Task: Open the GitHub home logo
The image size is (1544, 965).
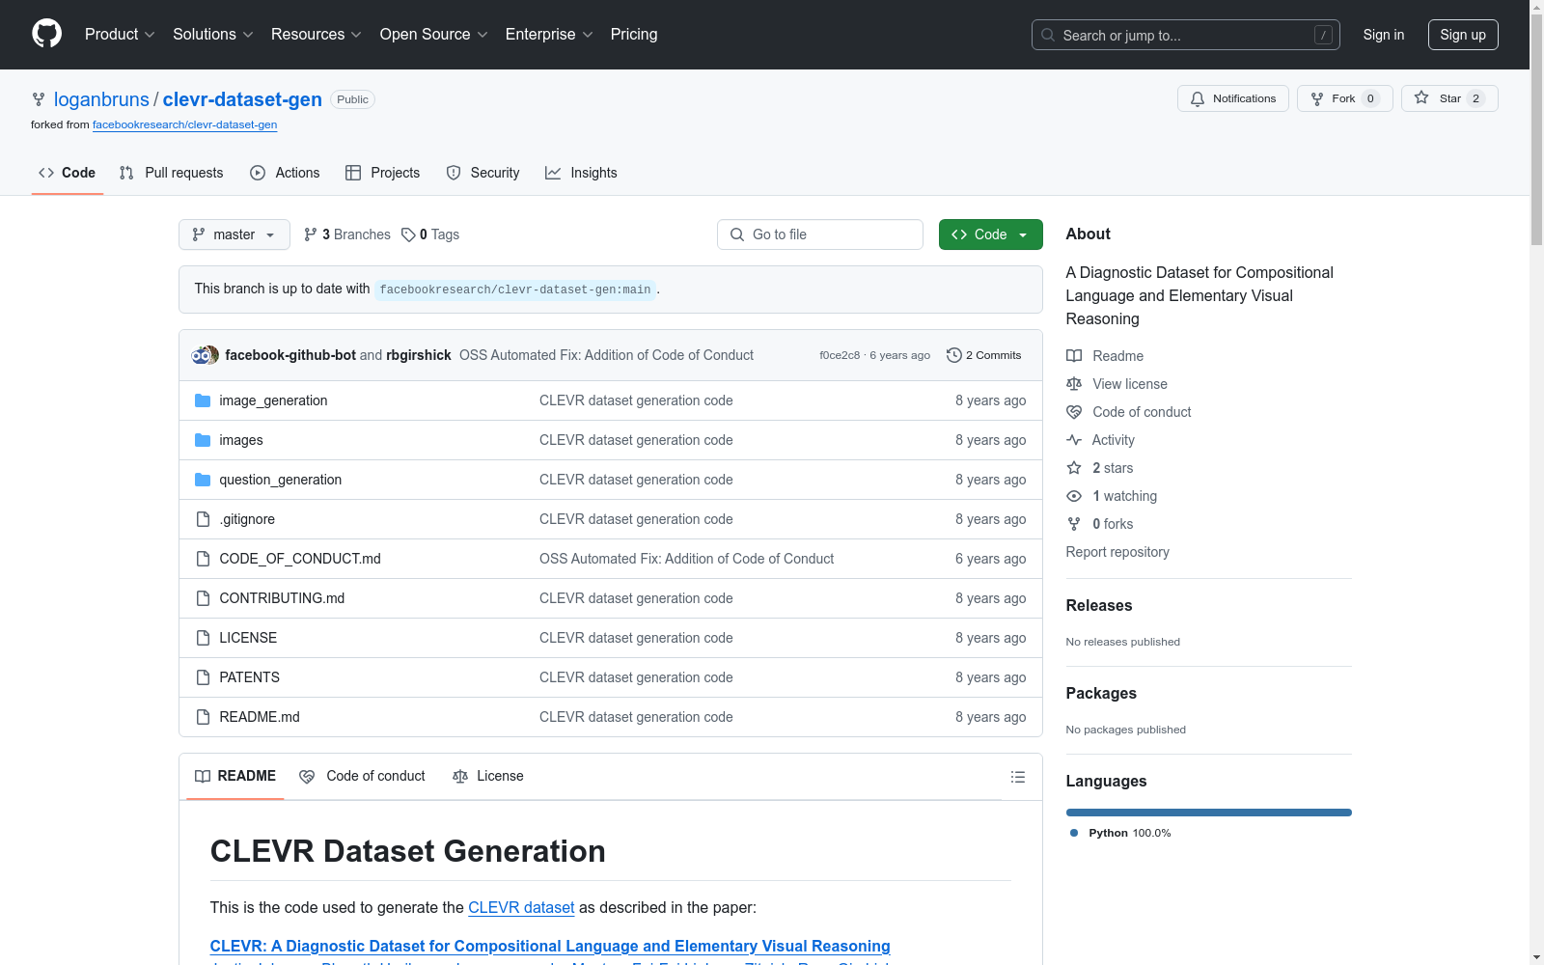Action: click(x=46, y=34)
